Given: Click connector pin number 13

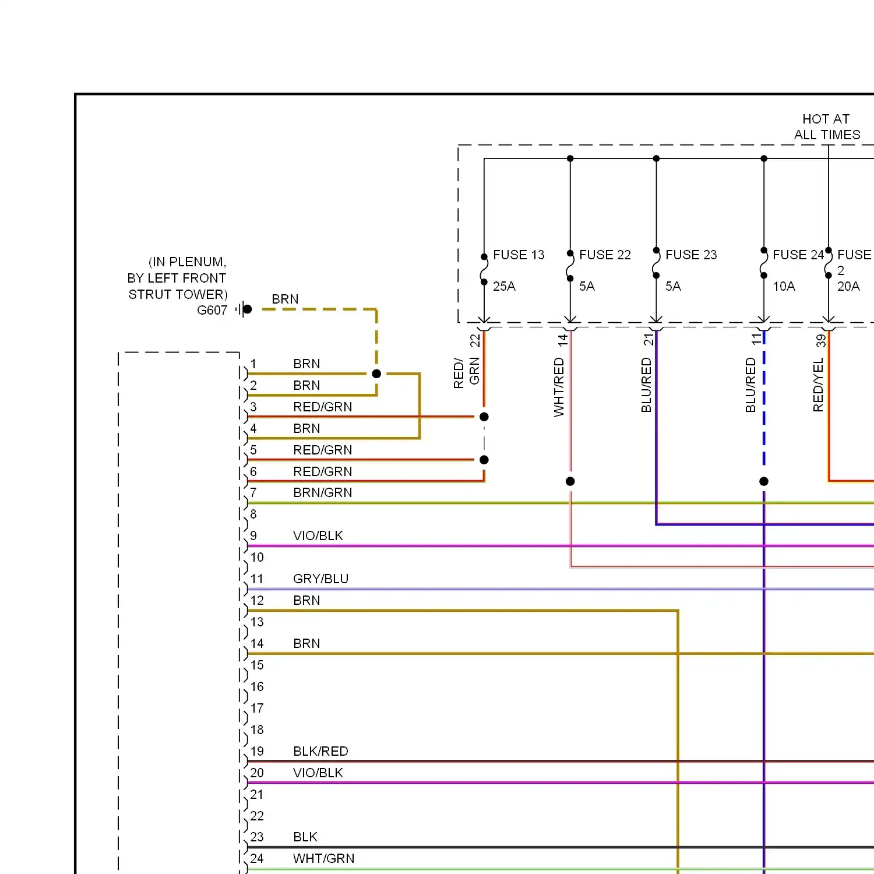Looking at the screenshot, I should pos(257,622).
